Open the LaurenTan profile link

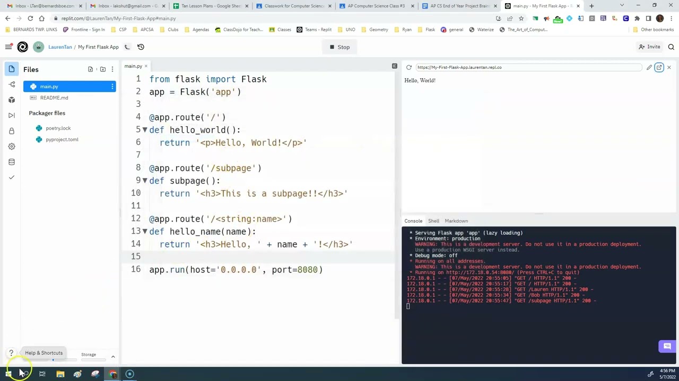coord(60,47)
